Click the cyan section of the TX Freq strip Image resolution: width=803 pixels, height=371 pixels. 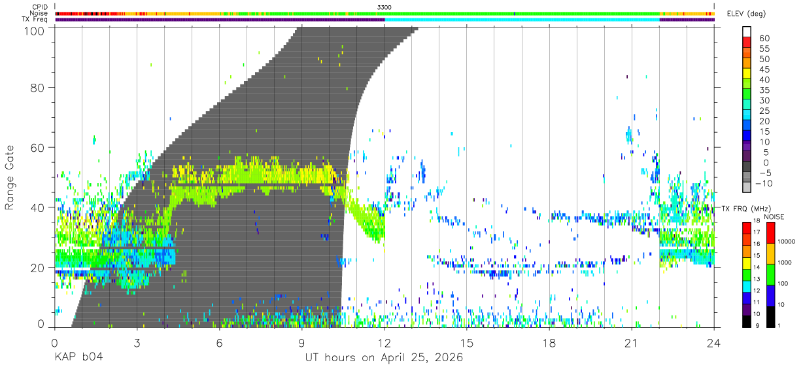[522, 20]
